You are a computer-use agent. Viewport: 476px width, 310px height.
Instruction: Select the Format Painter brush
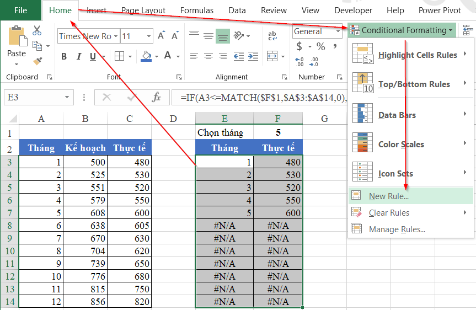tap(38, 61)
